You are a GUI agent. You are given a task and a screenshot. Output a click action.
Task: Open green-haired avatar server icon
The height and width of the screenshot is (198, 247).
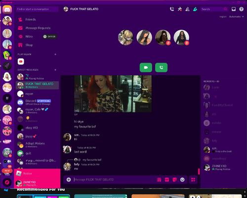pos(7,55)
